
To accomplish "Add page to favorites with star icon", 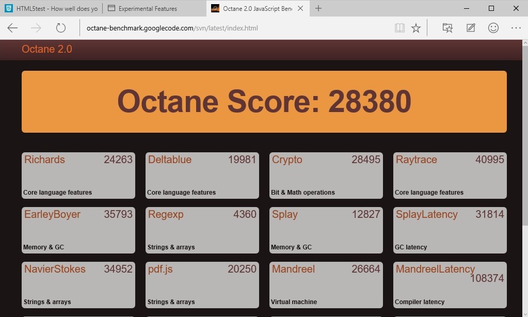I will point(416,28).
